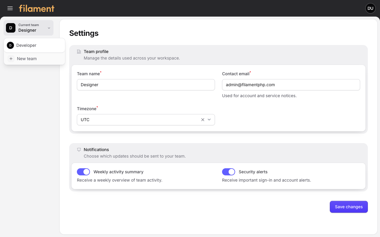Open the DU user avatar menu
This screenshot has width=380, height=237.
click(x=370, y=8)
